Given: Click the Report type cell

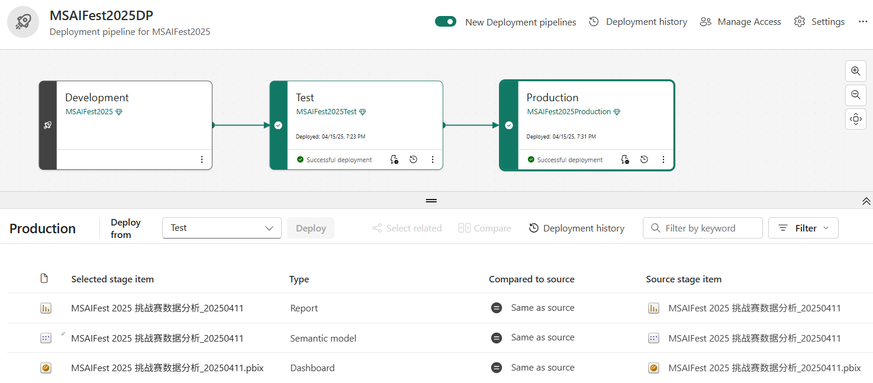Looking at the screenshot, I should (304, 308).
